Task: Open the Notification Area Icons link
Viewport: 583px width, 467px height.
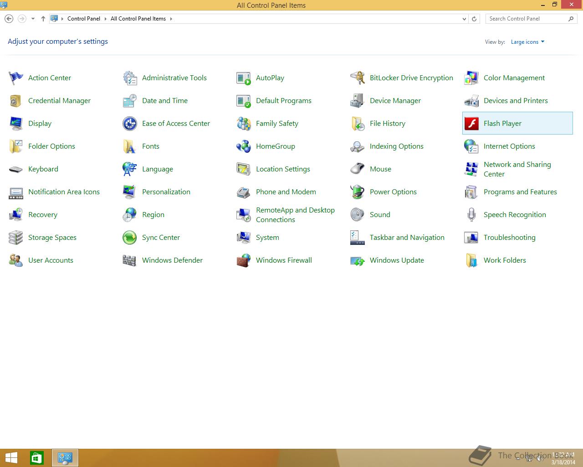Action: tap(64, 192)
